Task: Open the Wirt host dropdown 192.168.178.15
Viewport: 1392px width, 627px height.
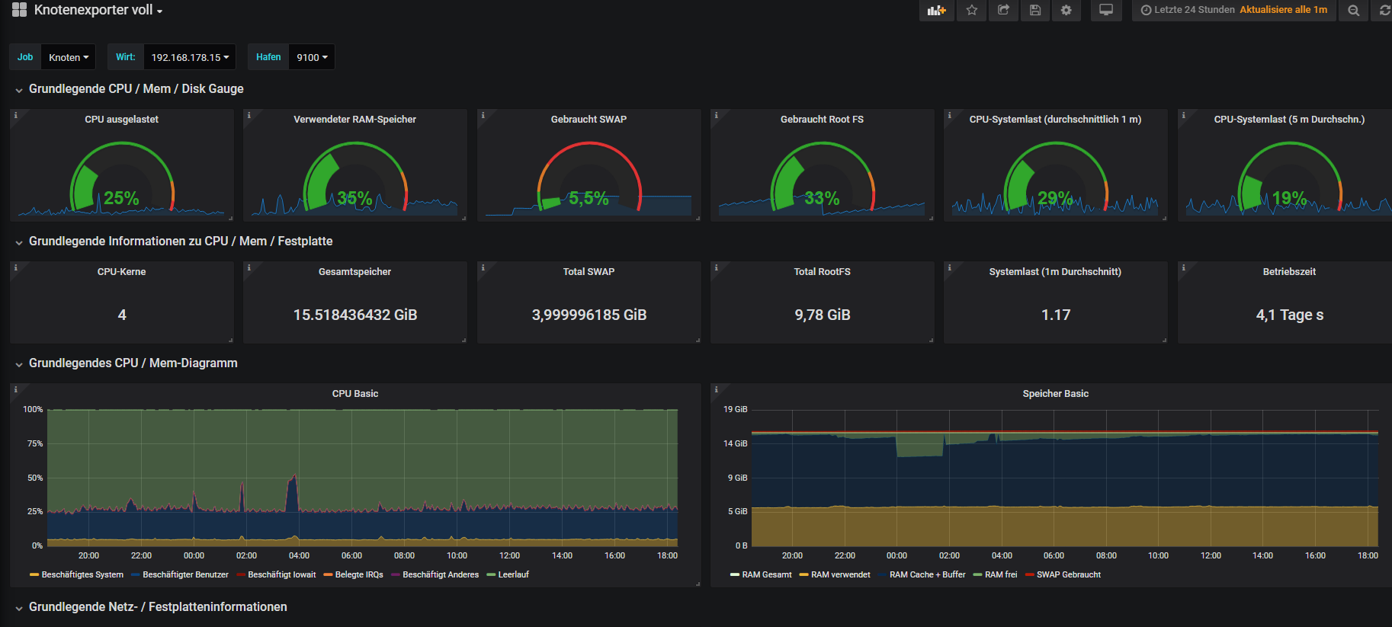Action: tap(190, 57)
